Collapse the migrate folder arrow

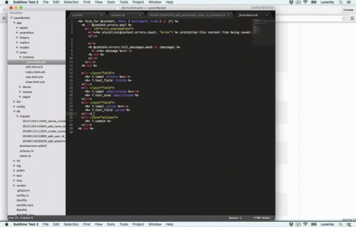tap(17, 116)
